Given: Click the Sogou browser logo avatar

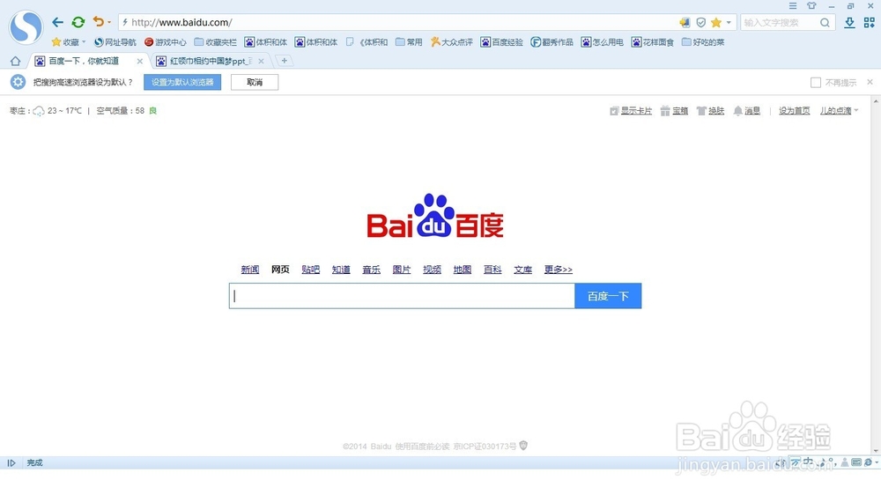Looking at the screenshot, I should coord(26,27).
